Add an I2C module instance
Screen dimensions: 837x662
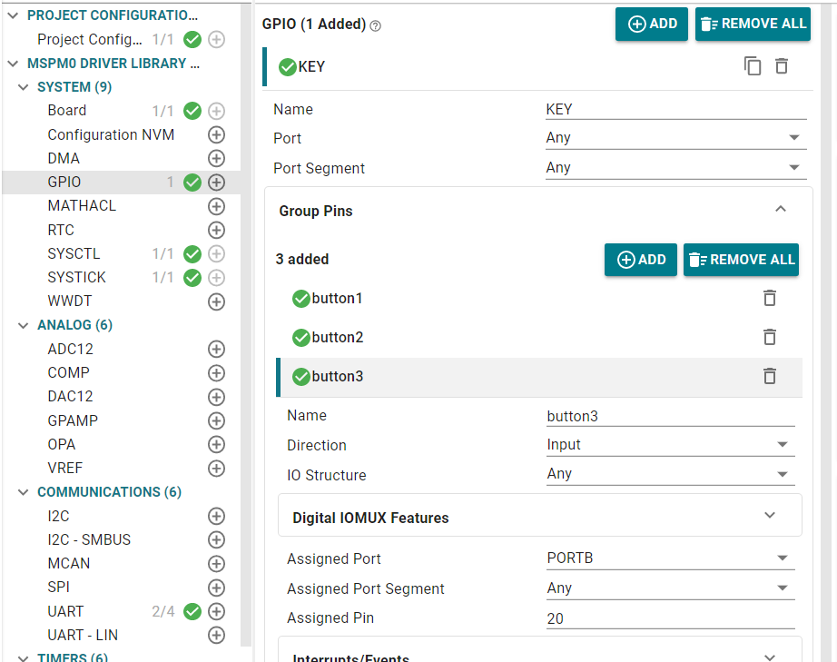[x=216, y=517]
